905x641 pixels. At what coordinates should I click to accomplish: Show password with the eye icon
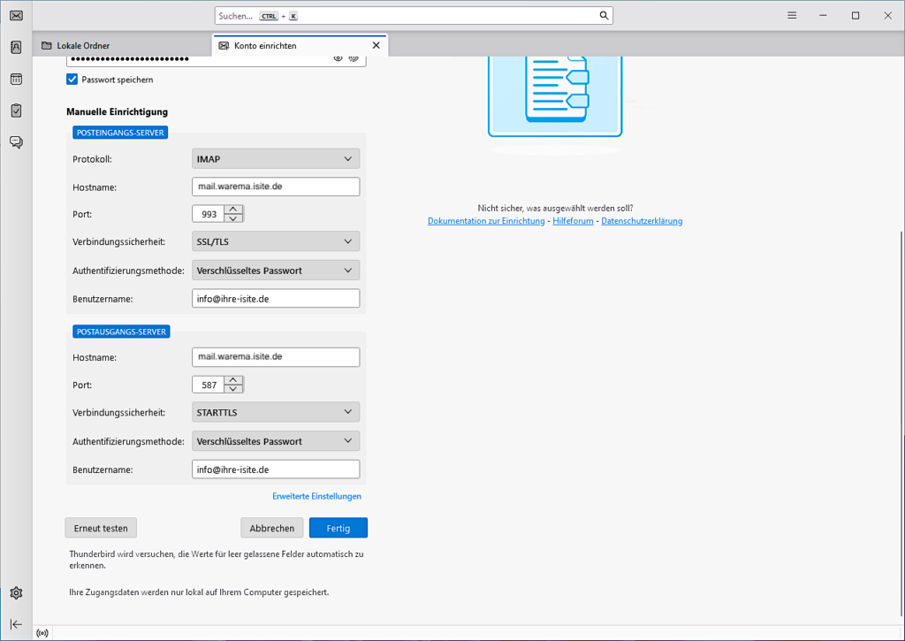pyautogui.click(x=338, y=58)
